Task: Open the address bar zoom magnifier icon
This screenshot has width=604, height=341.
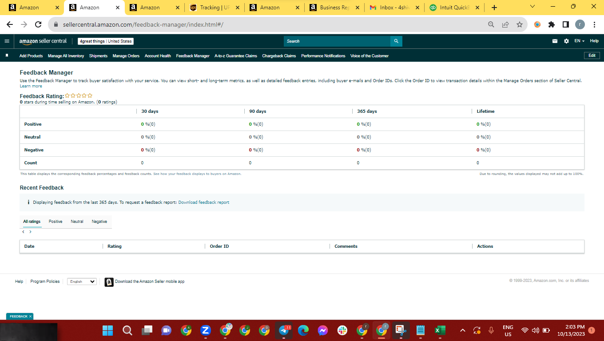Action: [491, 25]
